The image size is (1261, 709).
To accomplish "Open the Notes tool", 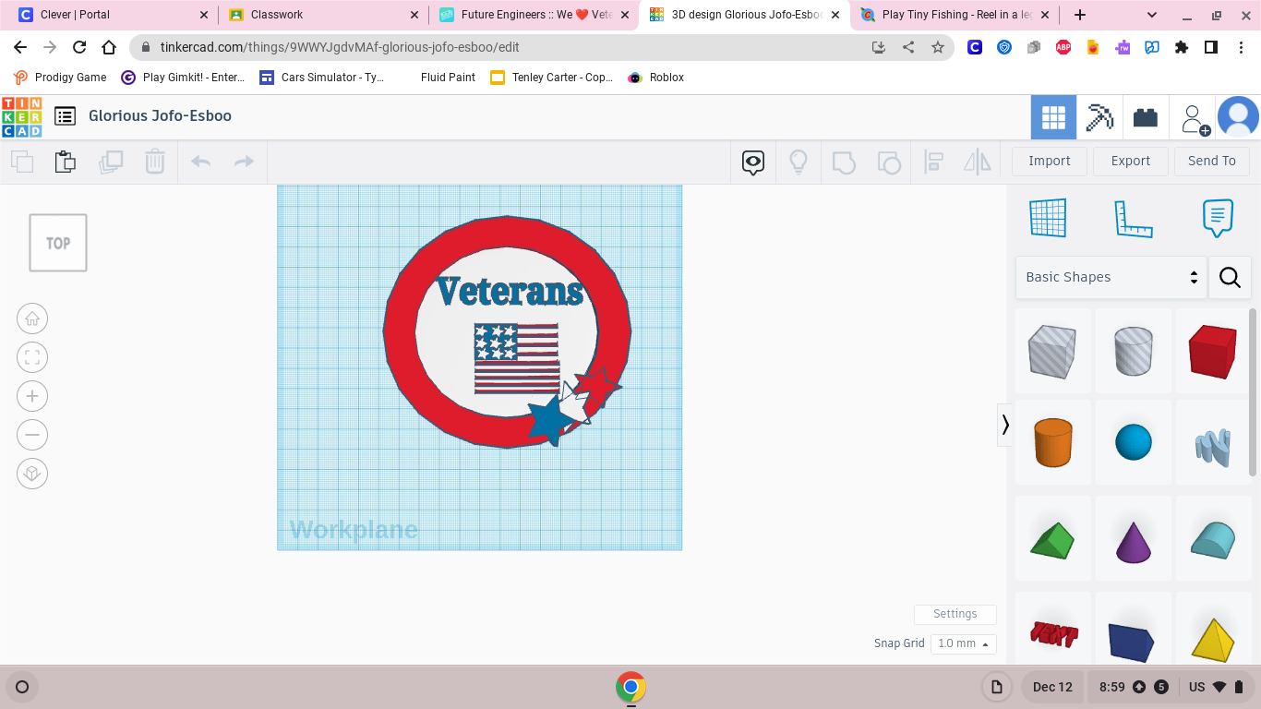I will point(1218,218).
